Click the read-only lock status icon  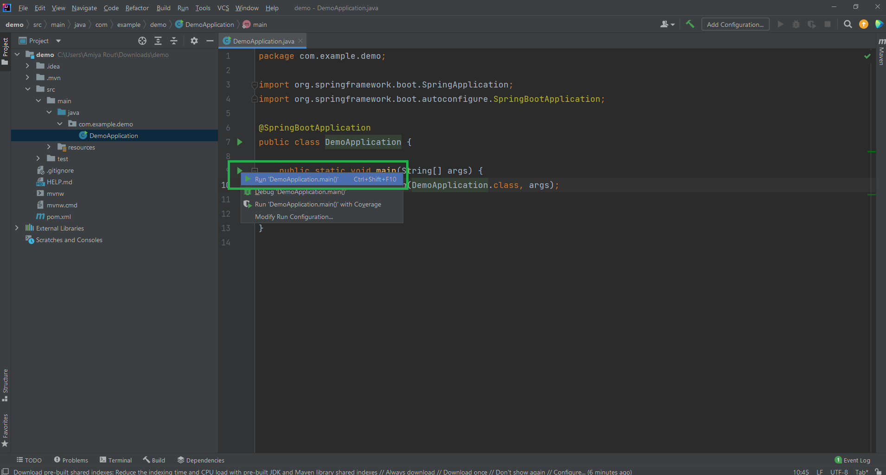(878, 472)
